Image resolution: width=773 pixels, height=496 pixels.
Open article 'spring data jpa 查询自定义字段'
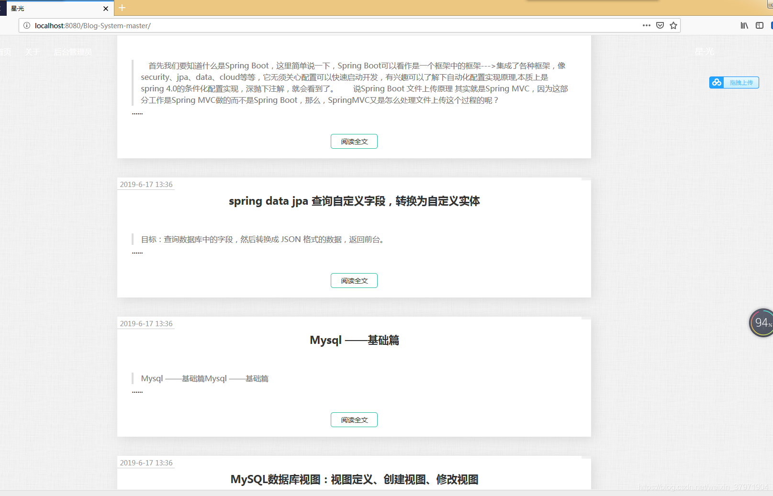(354, 201)
